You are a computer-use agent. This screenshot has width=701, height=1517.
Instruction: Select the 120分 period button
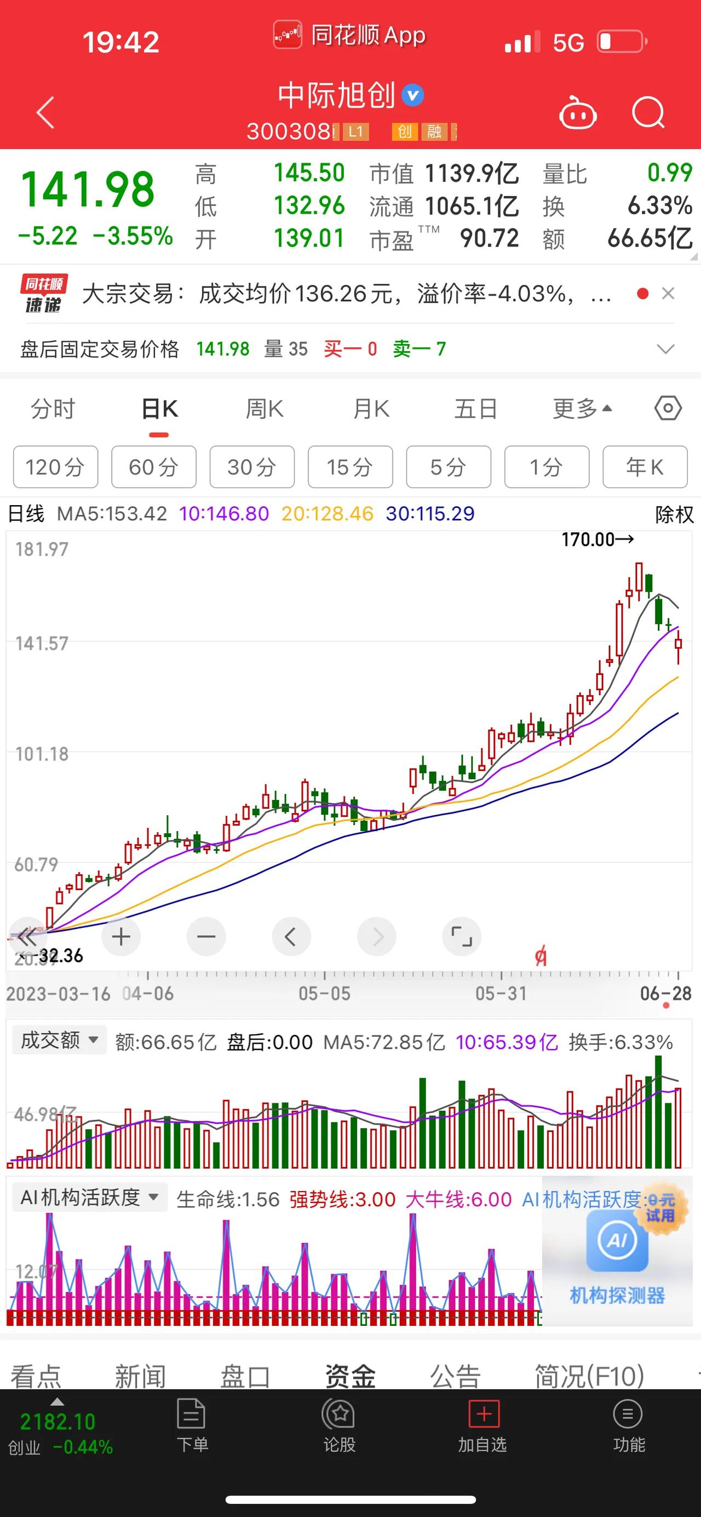(x=55, y=467)
